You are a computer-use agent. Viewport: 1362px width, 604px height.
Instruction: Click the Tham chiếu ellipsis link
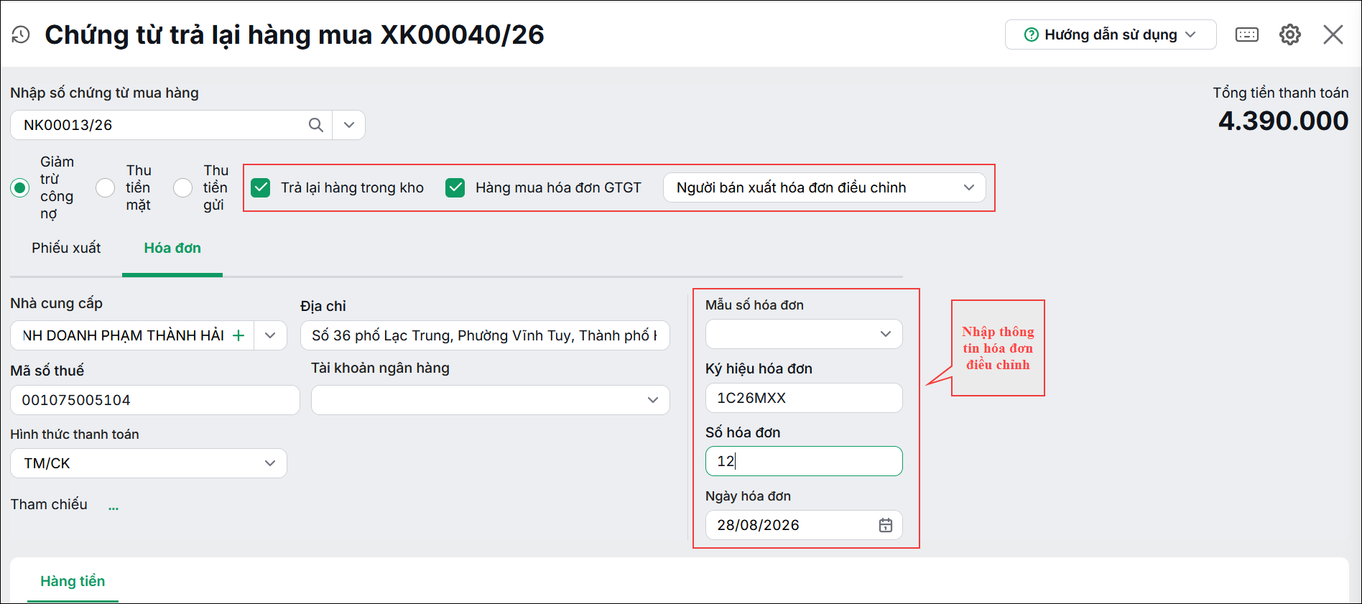pyautogui.click(x=114, y=507)
